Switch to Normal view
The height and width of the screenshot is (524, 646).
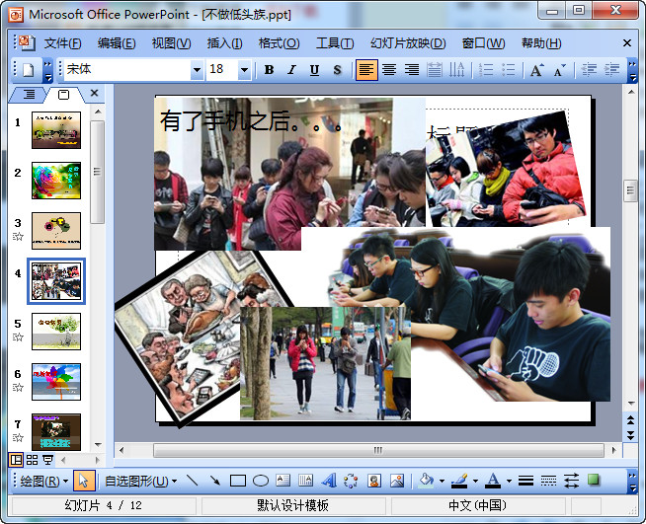click(x=16, y=460)
